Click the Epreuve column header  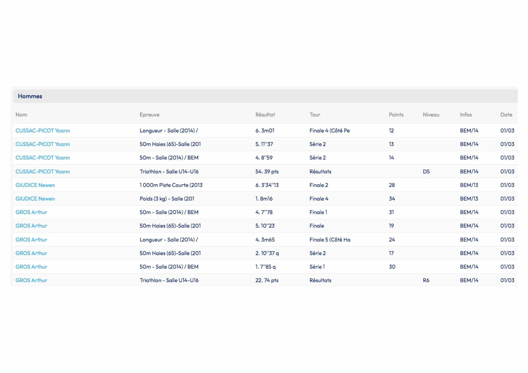pos(149,115)
